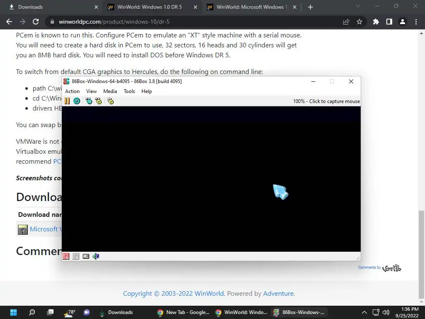This screenshot has height=319, width=425.
Task: Reload the WinWorld page
Action: pyautogui.click(x=36, y=22)
